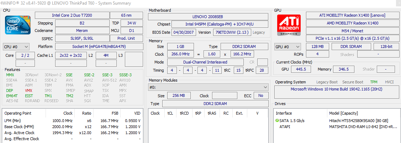Click the TM2 feature label
The width and height of the screenshot is (401, 143).
coord(70,96)
